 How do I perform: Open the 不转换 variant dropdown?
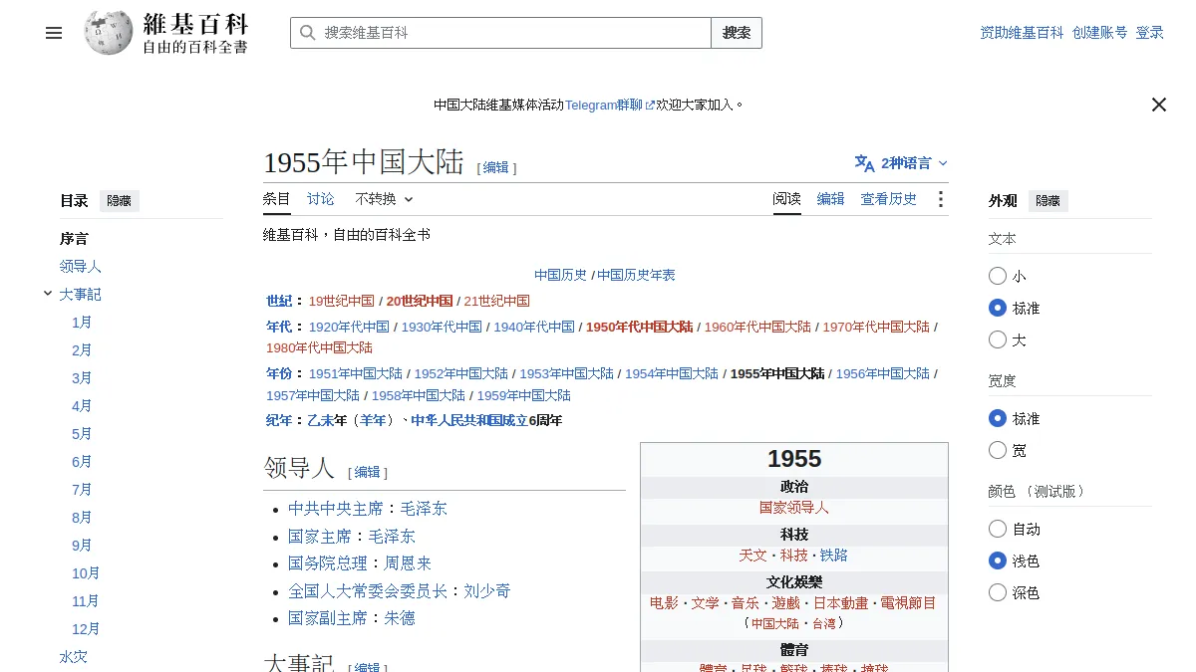[385, 199]
